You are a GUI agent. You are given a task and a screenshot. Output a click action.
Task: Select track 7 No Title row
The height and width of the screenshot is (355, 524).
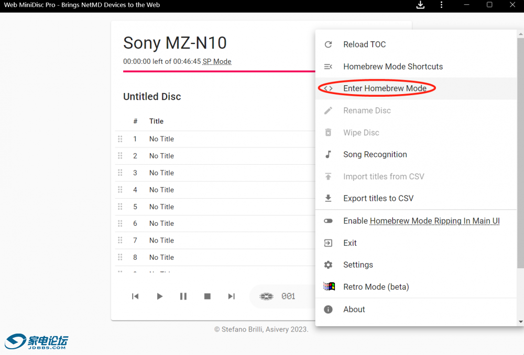[x=215, y=241]
